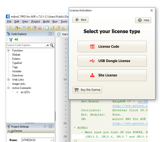Choose the USB Dongle License option
The width and height of the screenshot is (163, 142).
pos(112,61)
